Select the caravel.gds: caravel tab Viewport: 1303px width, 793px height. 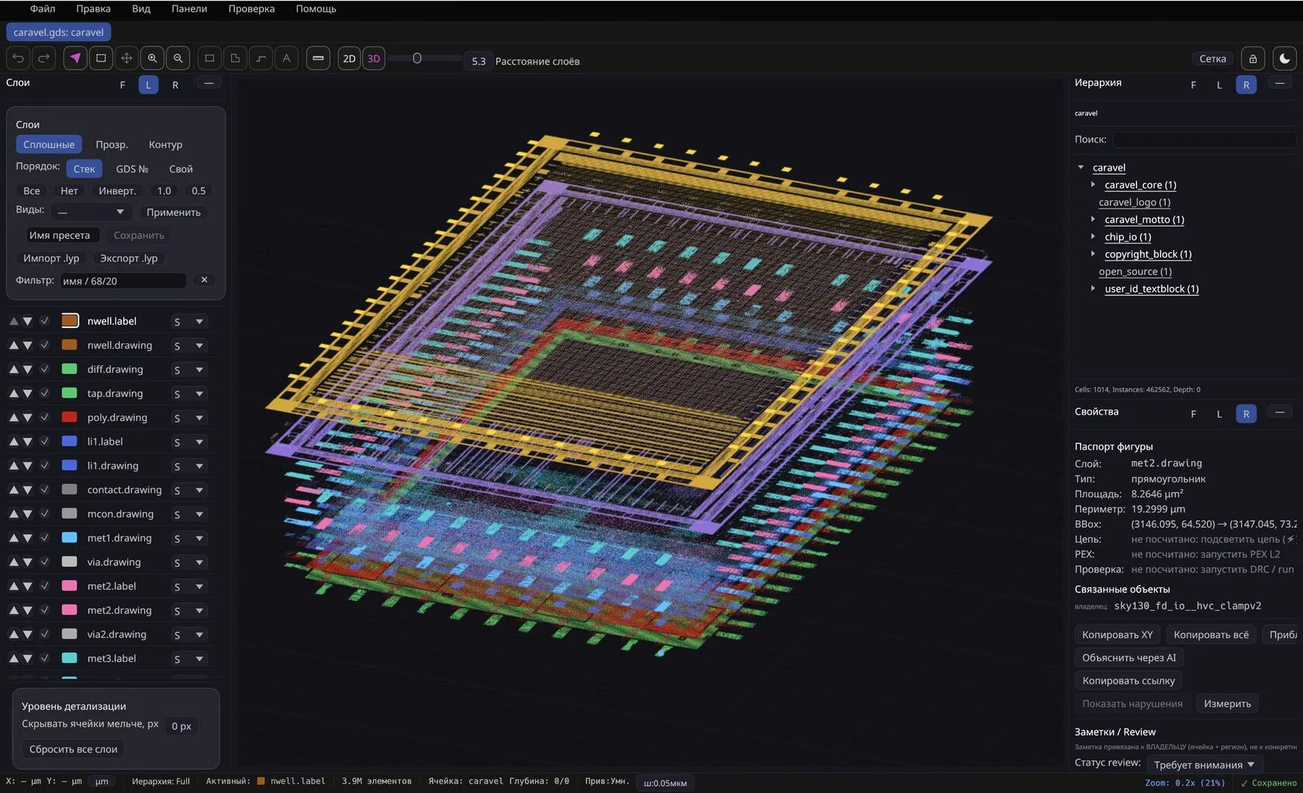(59, 33)
